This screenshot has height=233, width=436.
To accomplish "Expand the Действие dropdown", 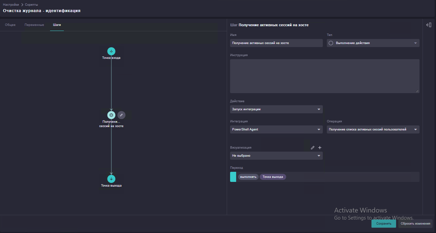I will [x=276, y=109].
